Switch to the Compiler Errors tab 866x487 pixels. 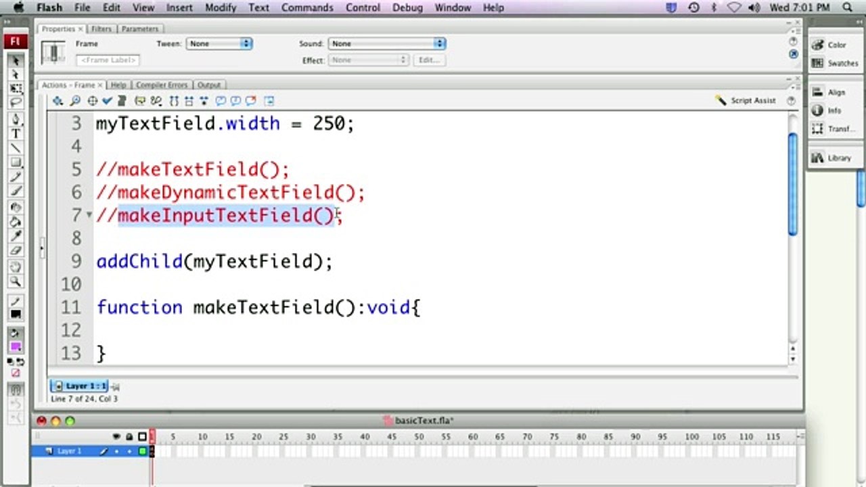pos(162,85)
